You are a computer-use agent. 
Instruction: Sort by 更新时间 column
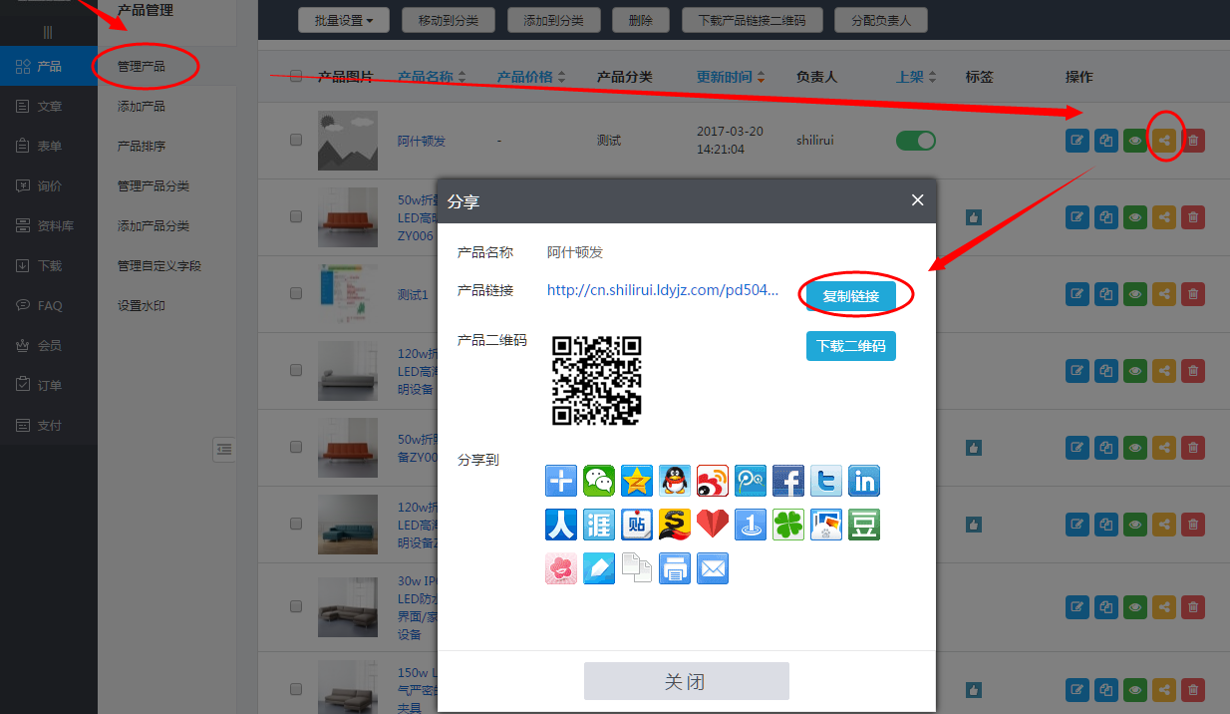coord(732,77)
